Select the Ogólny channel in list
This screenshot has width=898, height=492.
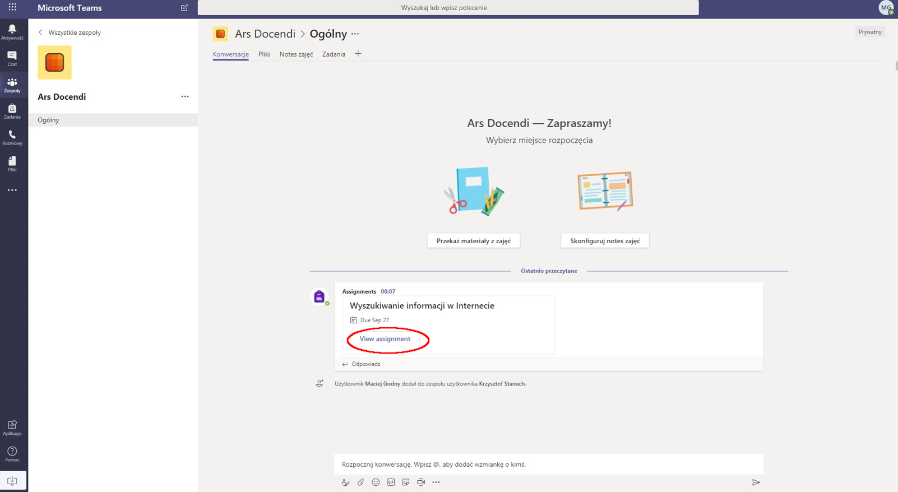coord(113,120)
